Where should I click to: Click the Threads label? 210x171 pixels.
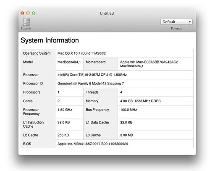pyautogui.click(x=92, y=92)
